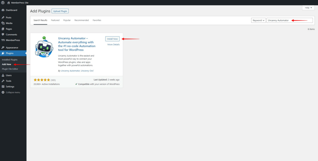The height and width of the screenshot is (161, 318).
Task: Click the Media sidebar icon
Action: coord(3,23)
